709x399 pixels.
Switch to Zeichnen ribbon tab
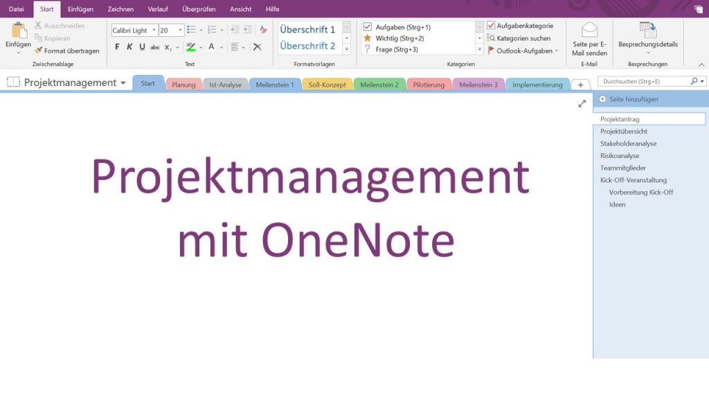coord(120,9)
